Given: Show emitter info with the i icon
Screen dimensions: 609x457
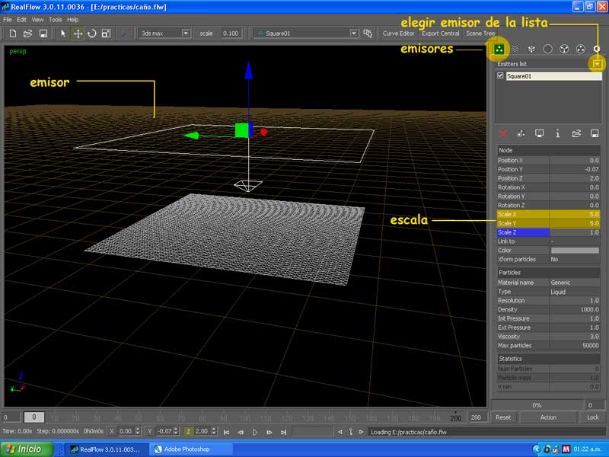Looking at the screenshot, I should point(557,134).
